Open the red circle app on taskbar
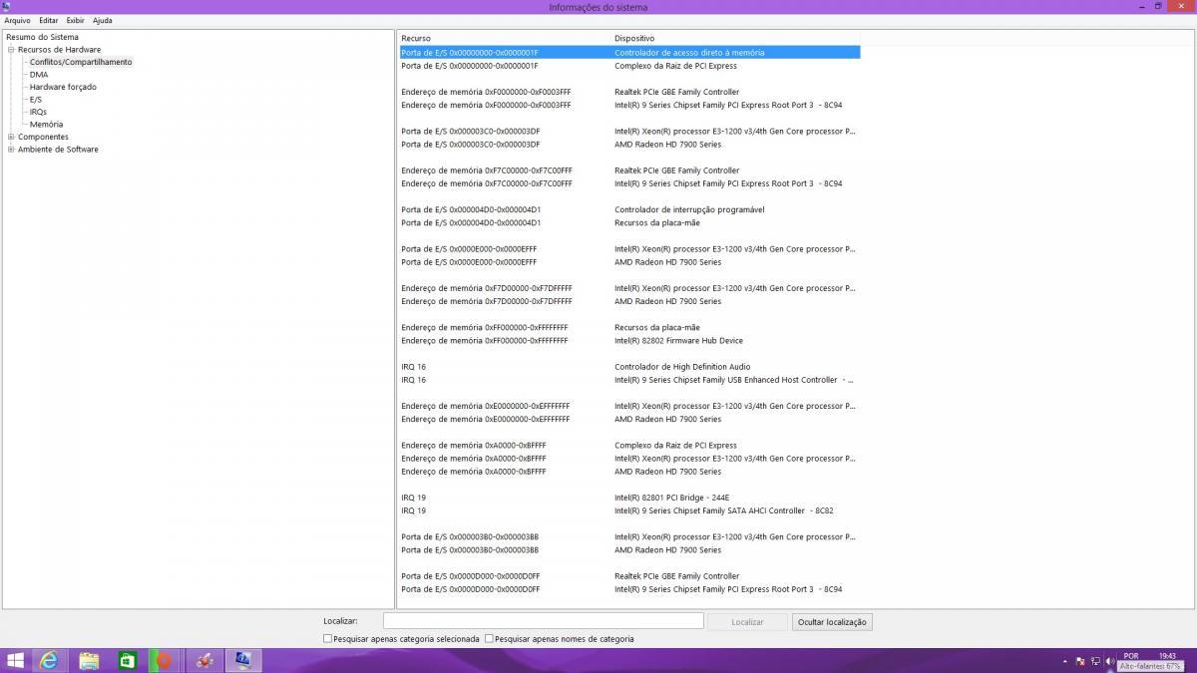 click(x=166, y=660)
